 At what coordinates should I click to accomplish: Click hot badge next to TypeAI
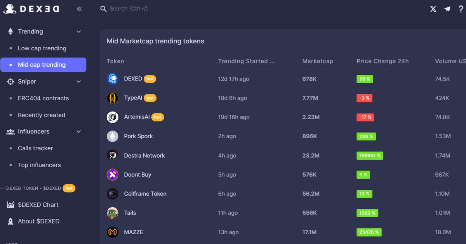click(x=150, y=98)
